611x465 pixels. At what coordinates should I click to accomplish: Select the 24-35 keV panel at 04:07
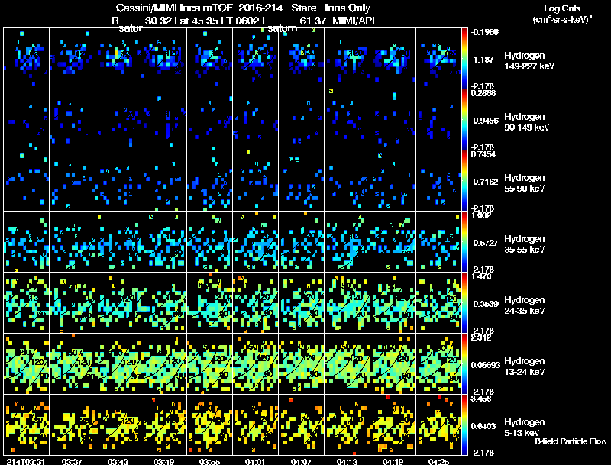tap(302, 303)
